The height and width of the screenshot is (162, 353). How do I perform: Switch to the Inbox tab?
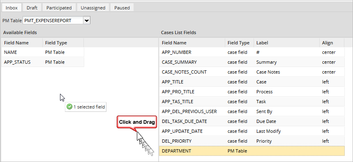click(x=12, y=8)
